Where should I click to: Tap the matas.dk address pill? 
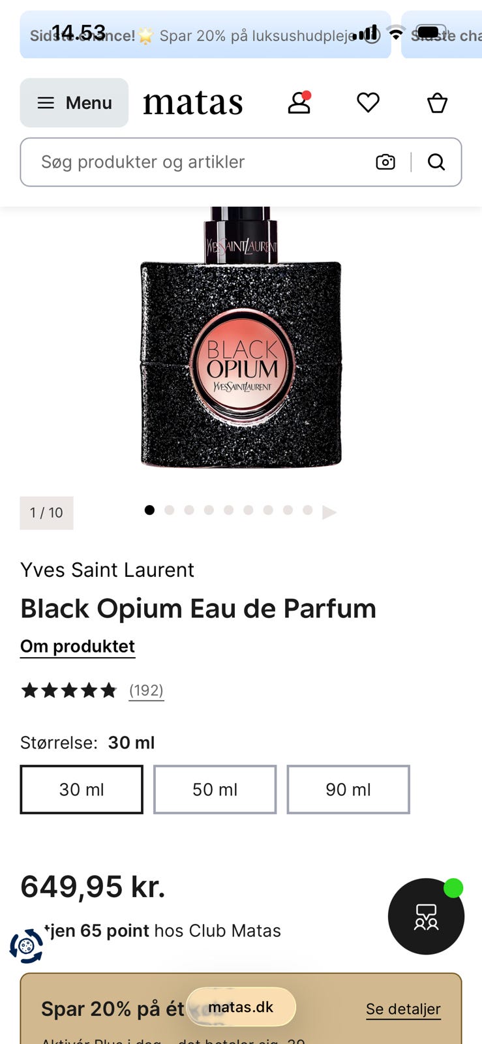pos(241,1007)
